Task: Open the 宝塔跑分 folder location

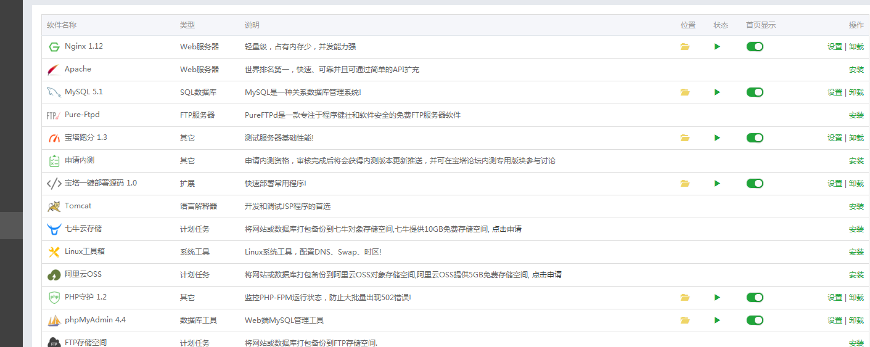Action: (685, 138)
